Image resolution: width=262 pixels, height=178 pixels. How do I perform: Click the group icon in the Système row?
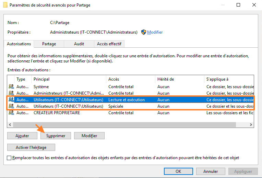tap(11, 86)
